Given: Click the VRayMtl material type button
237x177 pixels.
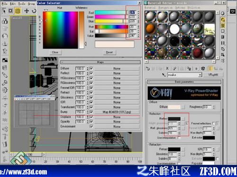Looking at the screenshot, I should pyautogui.click(x=213, y=75).
